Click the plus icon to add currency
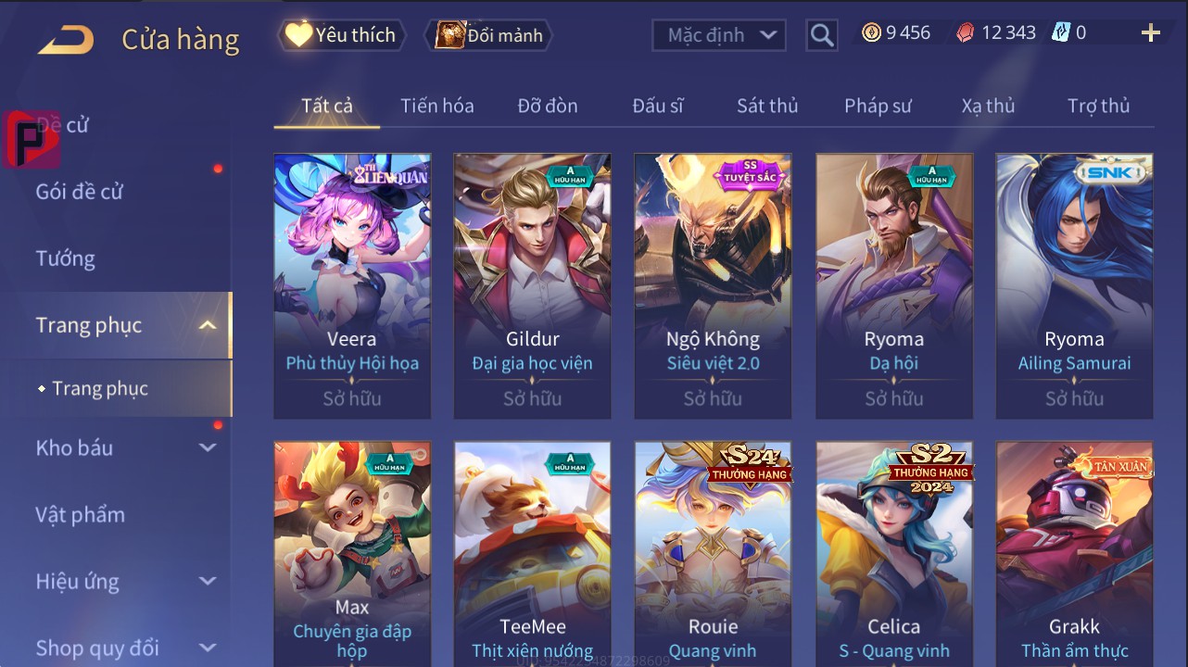The width and height of the screenshot is (1188, 667). pos(1151,33)
